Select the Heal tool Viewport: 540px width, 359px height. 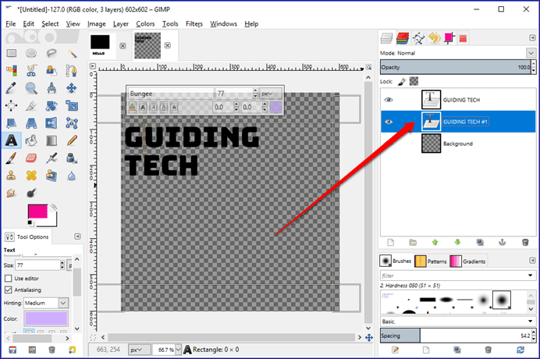tap(31, 176)
